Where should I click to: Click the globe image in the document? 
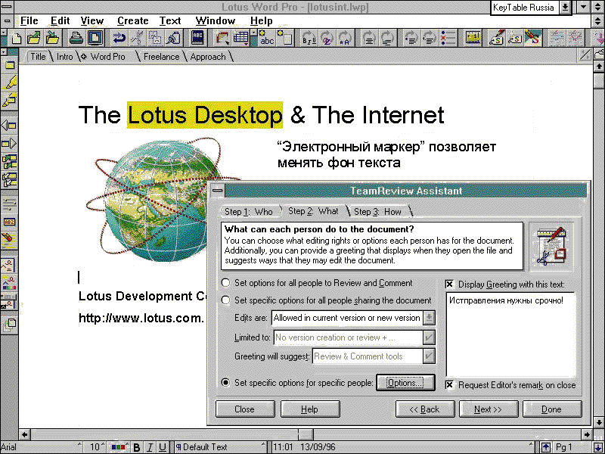pos(157,201)
